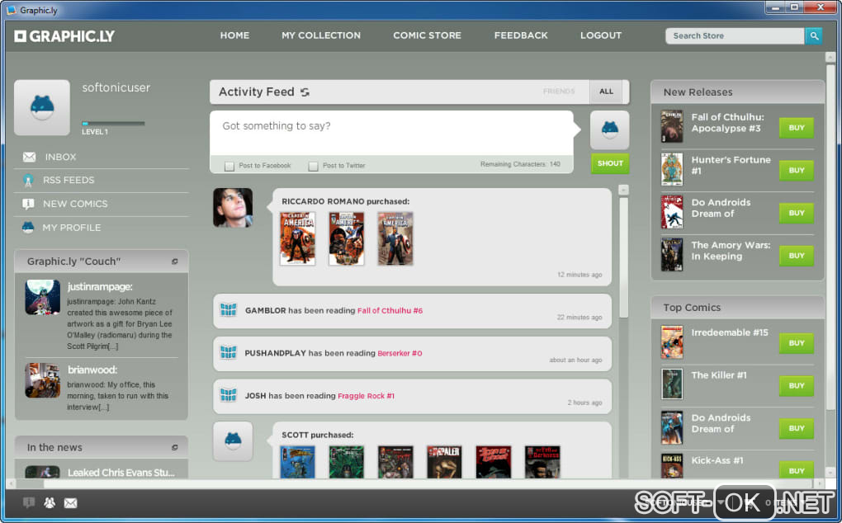Click the Got something to say box
Image resolution: width=842 pixels, height=523 pixels.
pyautogui.click(x=391, y=133)
